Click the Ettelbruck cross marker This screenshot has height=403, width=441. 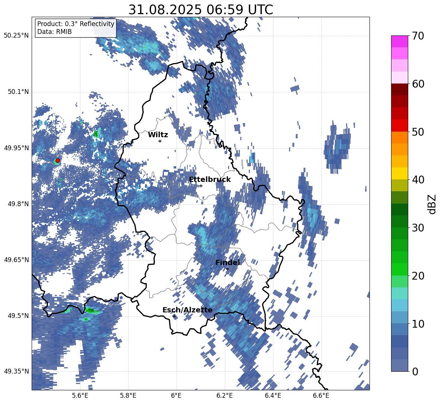201,186
